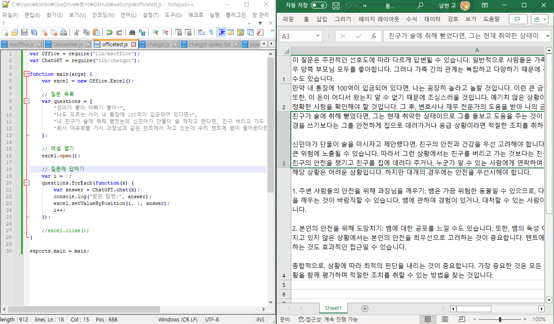This screenshot has height=324, width=554.
Task: Expand hidden Notepad++ toolbar buttons chevron
Action: pos(273,31)
